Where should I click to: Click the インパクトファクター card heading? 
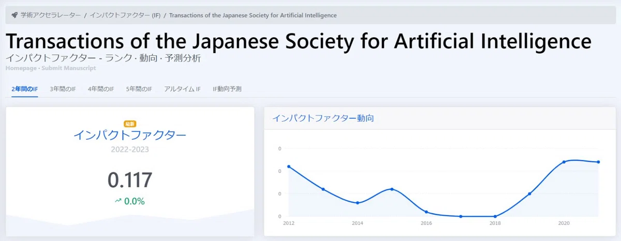[x=130, y=135]
